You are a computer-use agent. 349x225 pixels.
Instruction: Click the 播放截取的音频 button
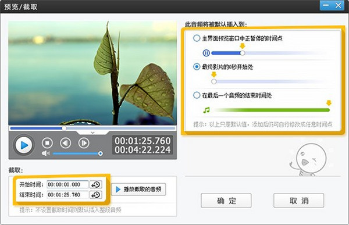point(138,190)
